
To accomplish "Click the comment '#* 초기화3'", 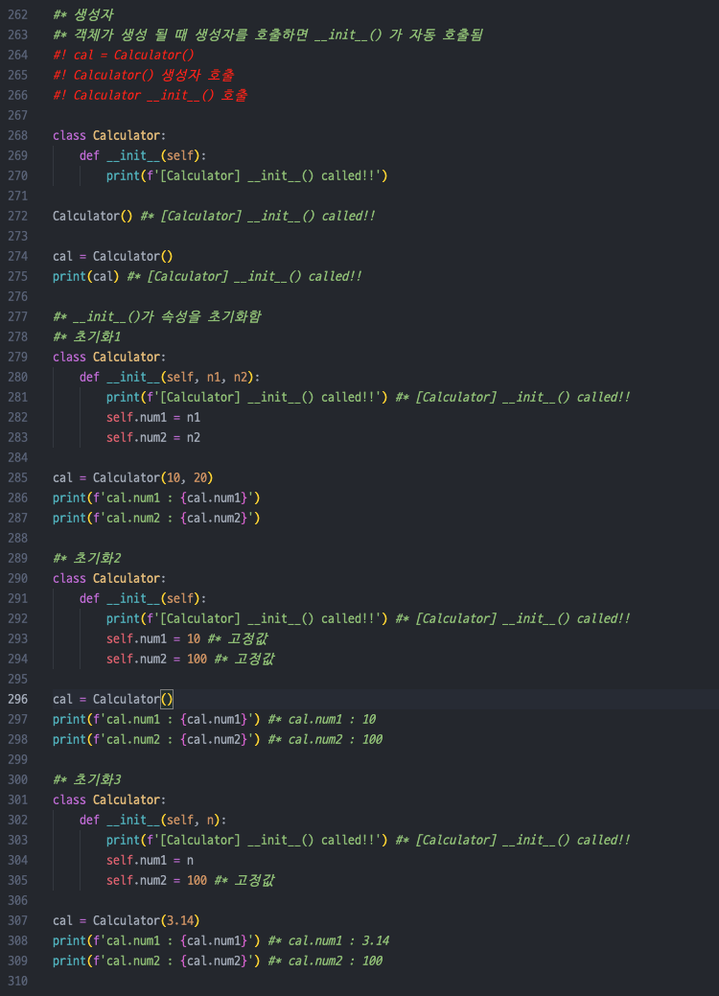I will pos(87,780).
